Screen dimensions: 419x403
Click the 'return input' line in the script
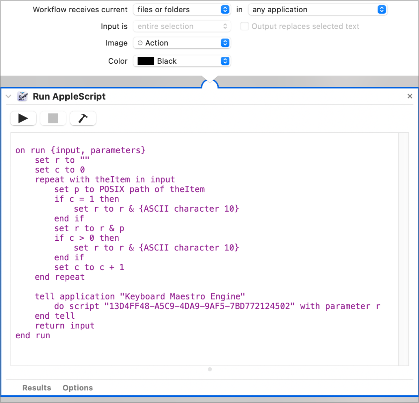[65, 326]
